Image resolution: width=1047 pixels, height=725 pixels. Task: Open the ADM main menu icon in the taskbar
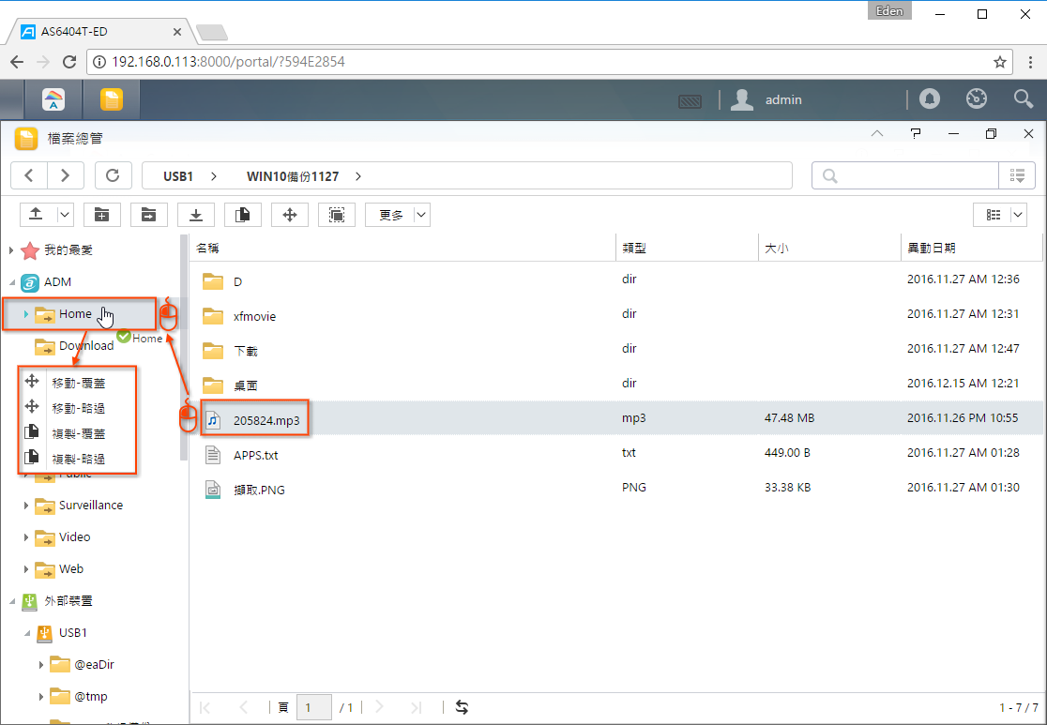pos(53,99)
